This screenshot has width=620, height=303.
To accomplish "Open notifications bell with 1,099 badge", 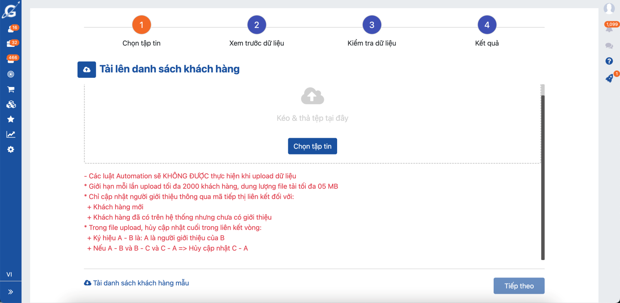I will click(609, 29).
